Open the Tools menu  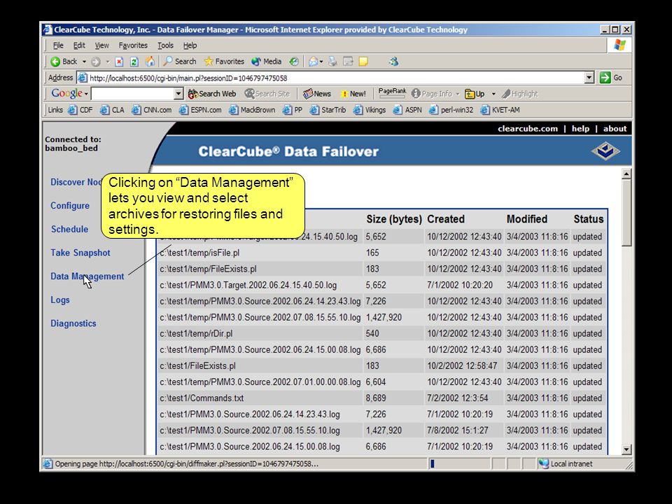click(165, 45)
